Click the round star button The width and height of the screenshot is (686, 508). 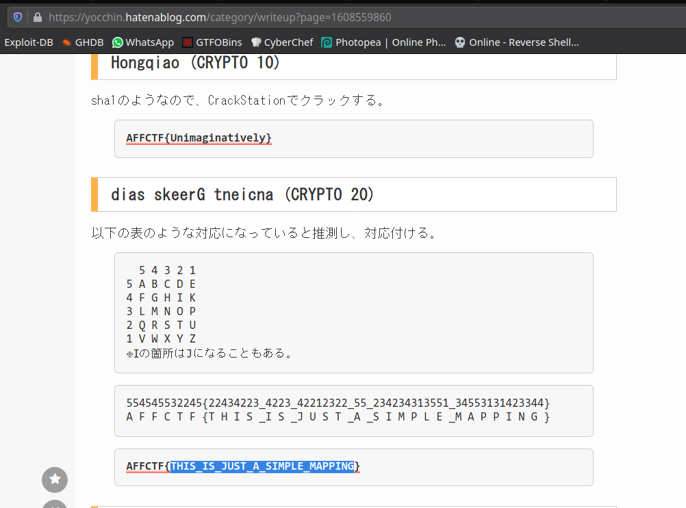point(55,480)
